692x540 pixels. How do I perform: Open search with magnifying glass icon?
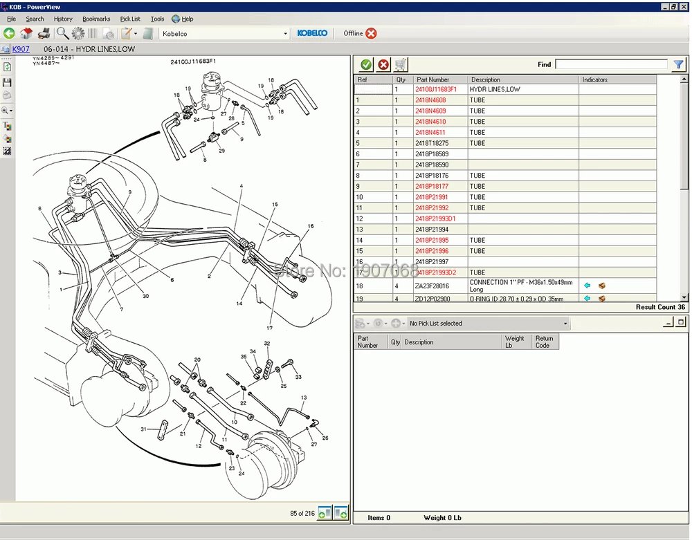pyautogui.click(x=62, y=33)
